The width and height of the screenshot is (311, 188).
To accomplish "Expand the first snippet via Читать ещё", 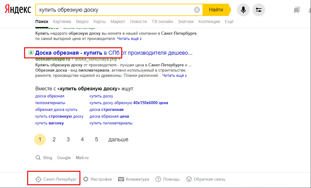I will click(129, 39).
